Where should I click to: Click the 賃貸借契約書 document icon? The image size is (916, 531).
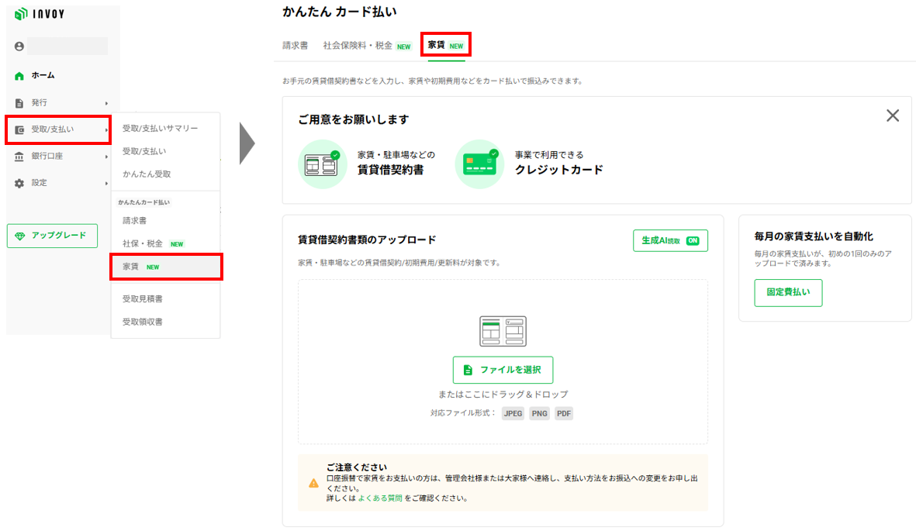coord(323,164)
